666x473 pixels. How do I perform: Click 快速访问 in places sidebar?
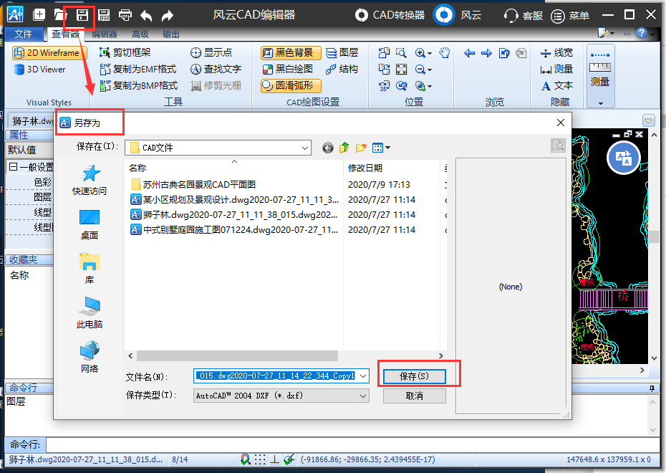click(90, 180)
